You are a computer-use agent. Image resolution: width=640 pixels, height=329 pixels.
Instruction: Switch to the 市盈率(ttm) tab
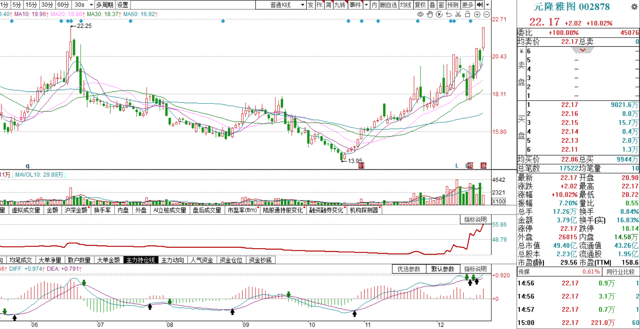click(x=242, y=210)
